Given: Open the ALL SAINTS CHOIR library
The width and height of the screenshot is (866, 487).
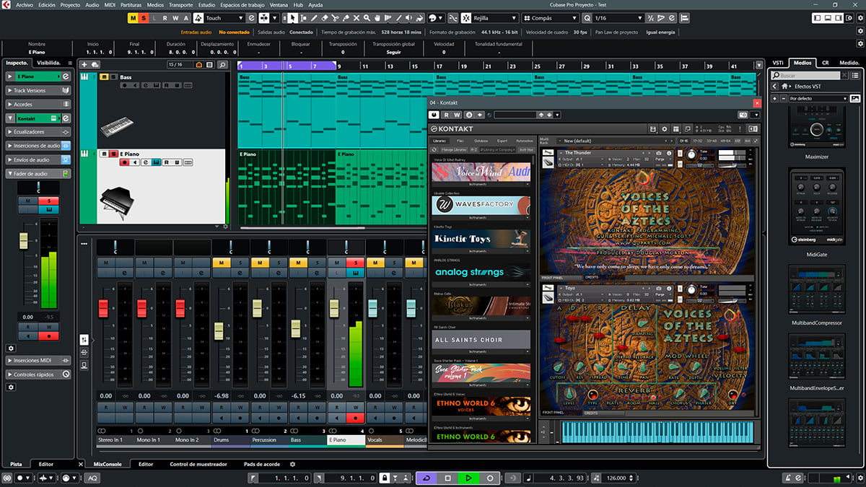Looking at the screenshot, I should click(x=481, y=340).
